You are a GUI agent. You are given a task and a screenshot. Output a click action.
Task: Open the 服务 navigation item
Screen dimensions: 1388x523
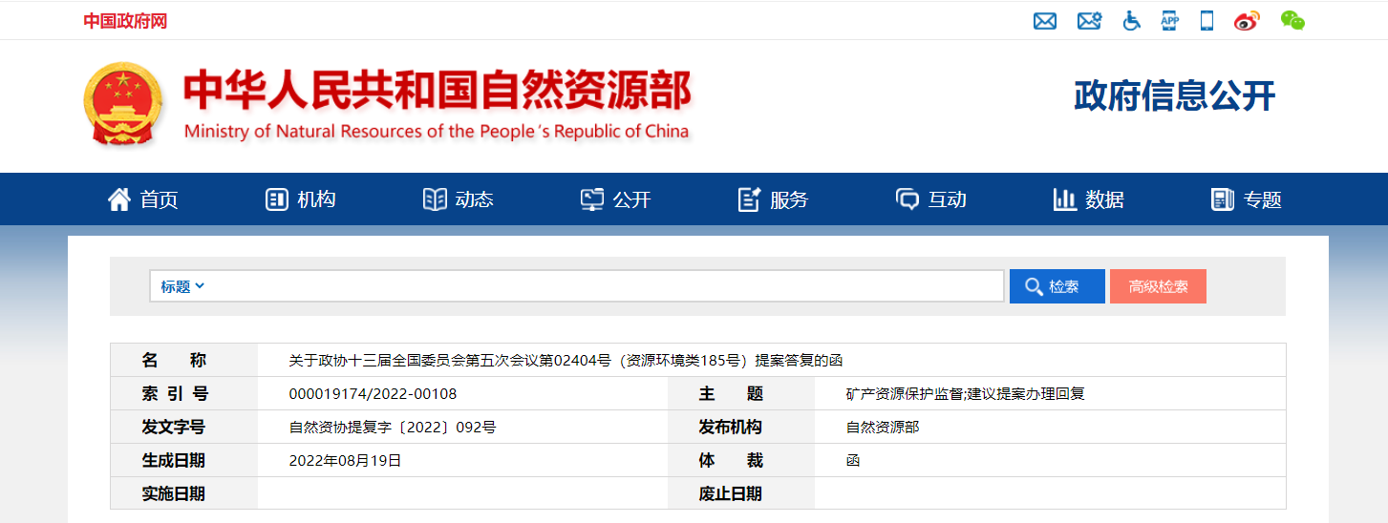pyautogui.click(x=774, y=199)
